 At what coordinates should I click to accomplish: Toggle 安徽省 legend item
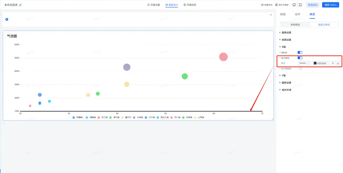pyautogui.click(x=187, y=118)
